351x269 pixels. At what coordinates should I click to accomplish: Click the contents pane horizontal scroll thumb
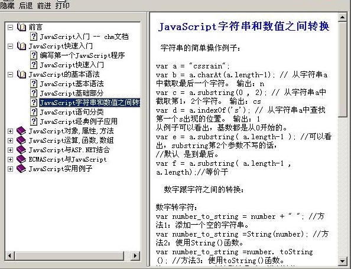[69, 255]
